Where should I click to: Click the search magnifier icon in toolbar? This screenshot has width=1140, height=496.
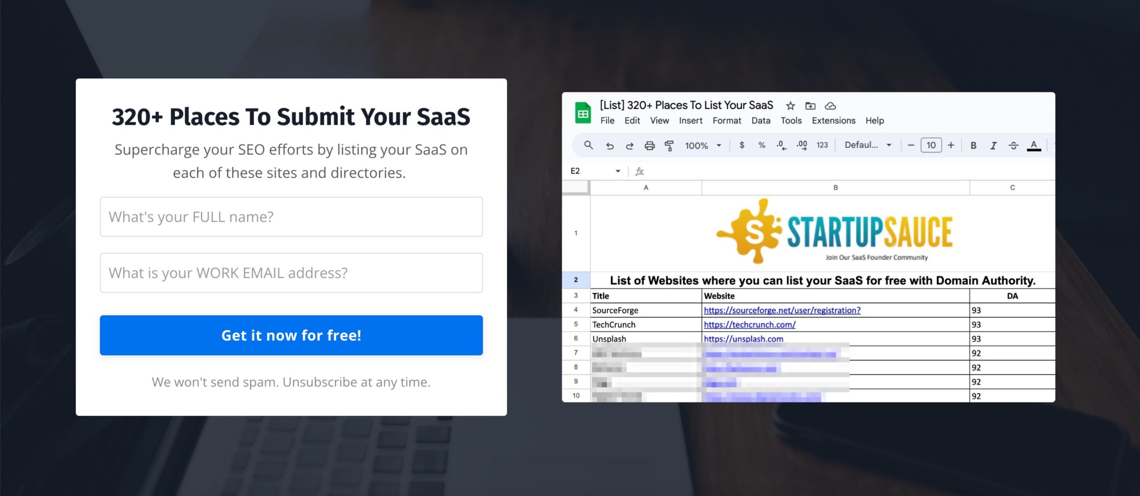point(588,145)
